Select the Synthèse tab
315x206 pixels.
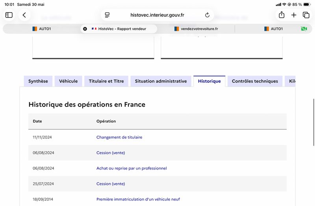[x=38, y=81]
